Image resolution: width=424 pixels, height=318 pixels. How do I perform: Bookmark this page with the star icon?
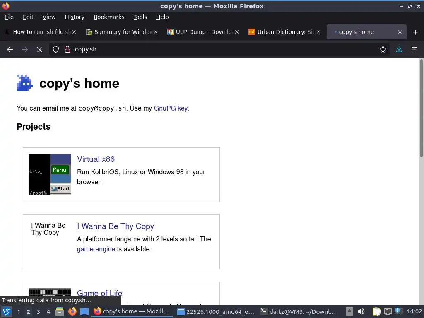point(383,50)
